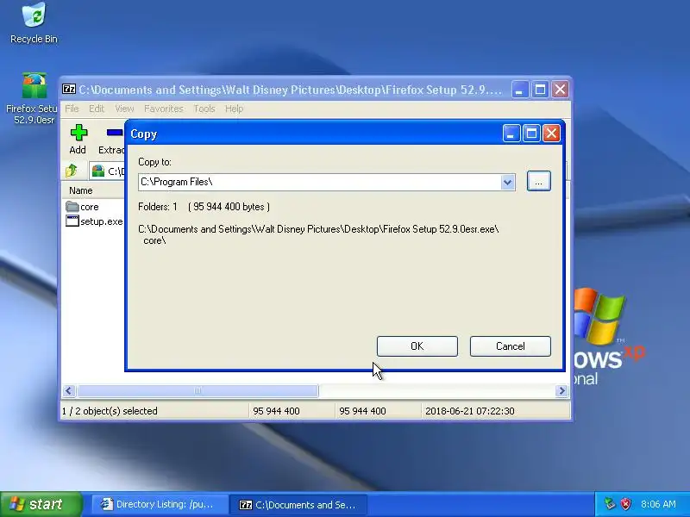Select Firefox Setup 52.9.0esr desktop icon
Viewport: 690px width, 517px height.
point(34,98)
